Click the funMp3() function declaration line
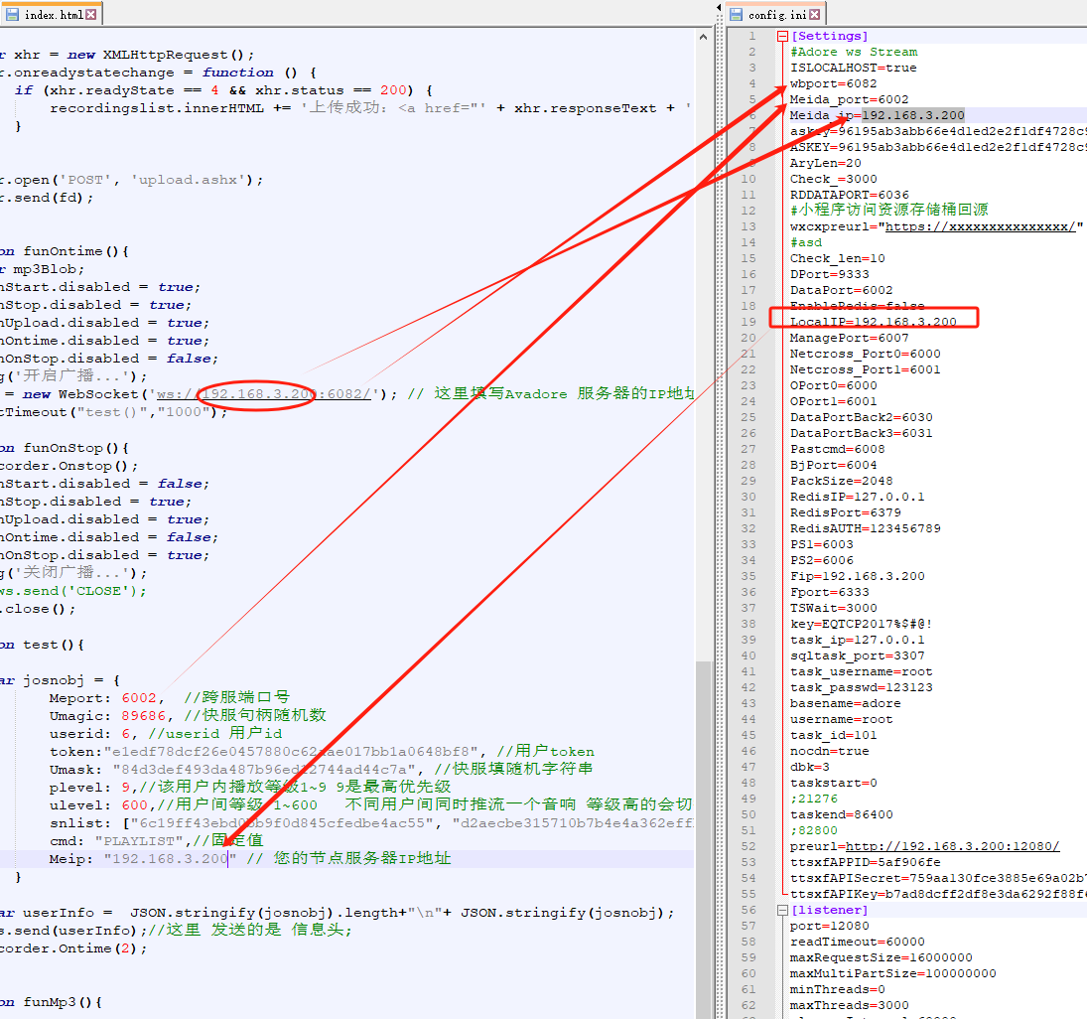Screen dimensions: 1087x1019 click(x=52, y=1002)
